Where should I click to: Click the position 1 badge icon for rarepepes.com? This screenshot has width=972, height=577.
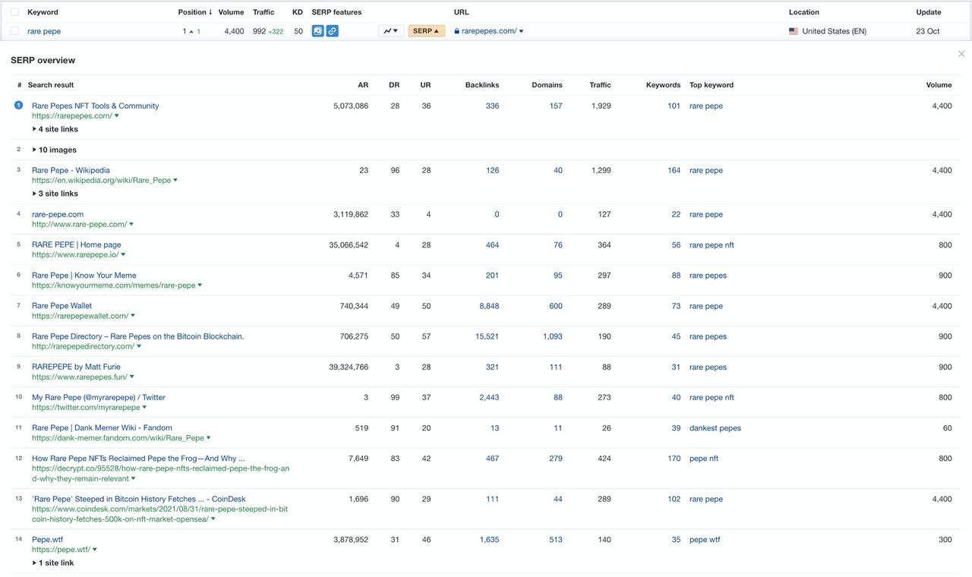(x=18, y=106)
